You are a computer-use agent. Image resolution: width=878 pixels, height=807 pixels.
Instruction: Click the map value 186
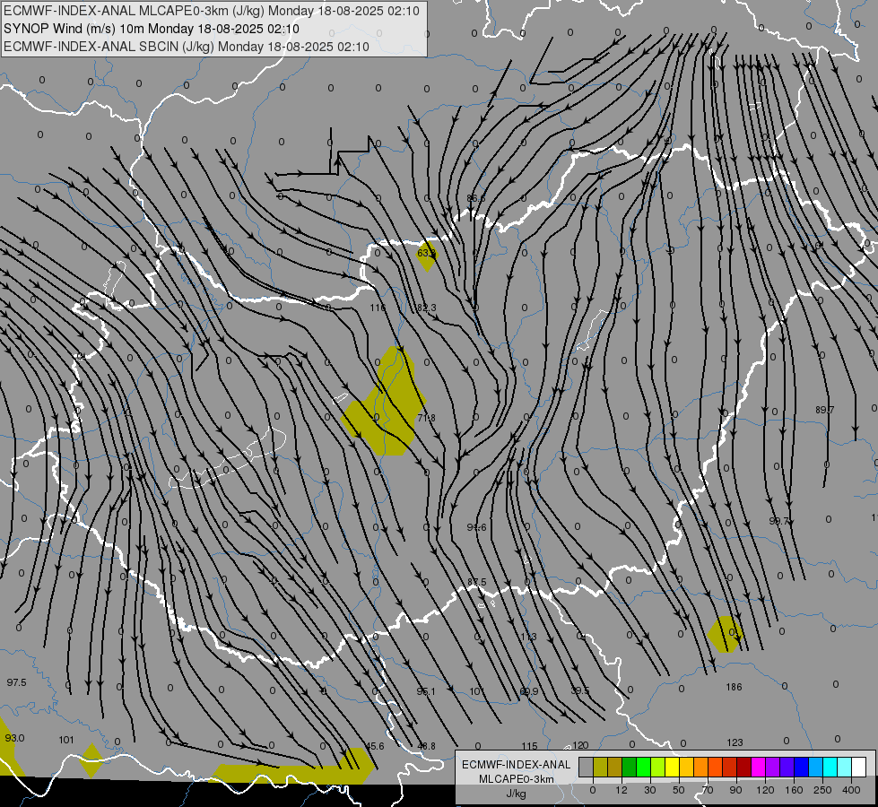pos(735,687)
